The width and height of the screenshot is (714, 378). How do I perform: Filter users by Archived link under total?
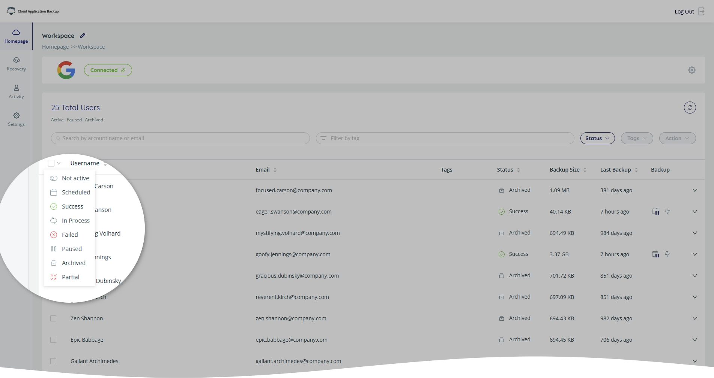(x=94, y=120)
